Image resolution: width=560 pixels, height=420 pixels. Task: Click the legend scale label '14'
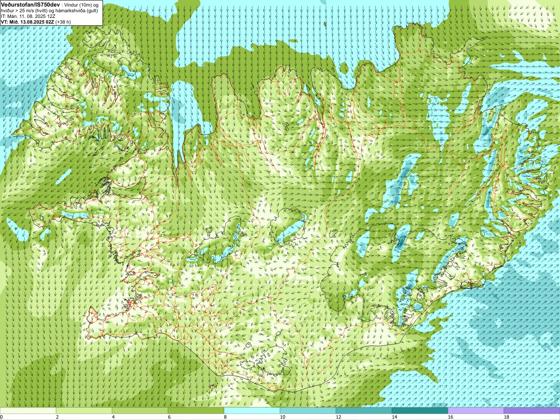(x=394, y=417)
